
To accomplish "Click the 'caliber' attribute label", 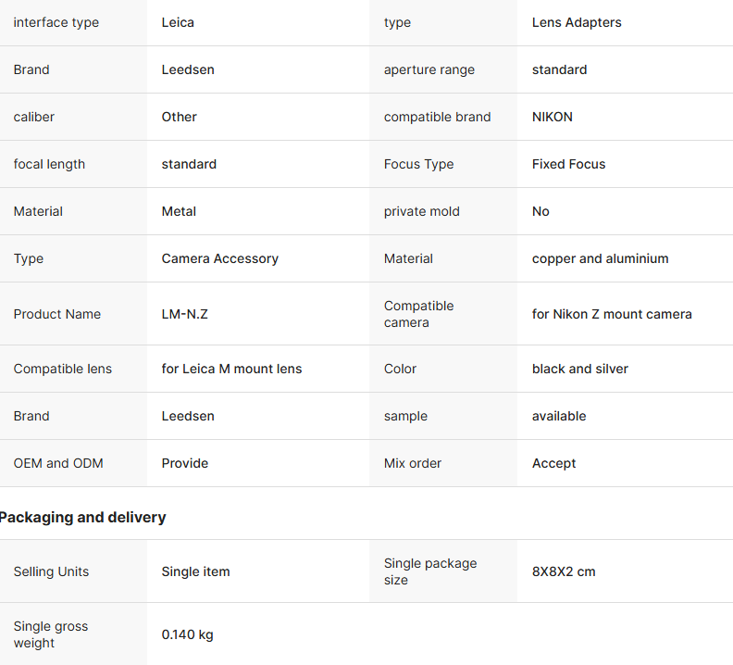I will [x=34, y=117].
